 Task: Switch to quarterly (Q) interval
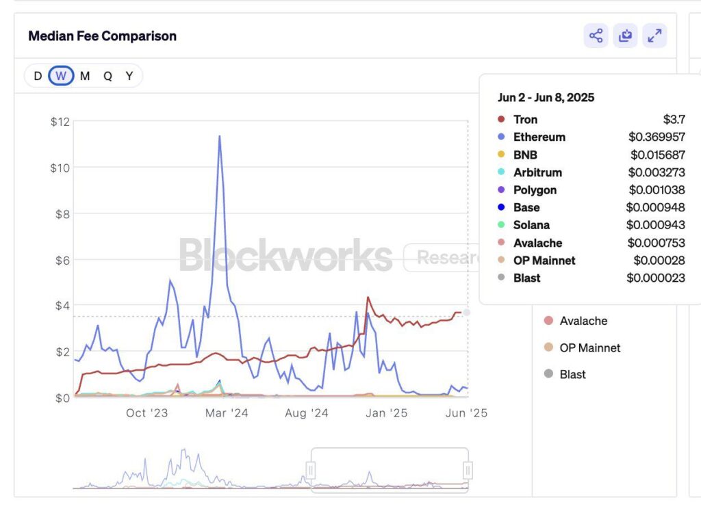[107, 76]
